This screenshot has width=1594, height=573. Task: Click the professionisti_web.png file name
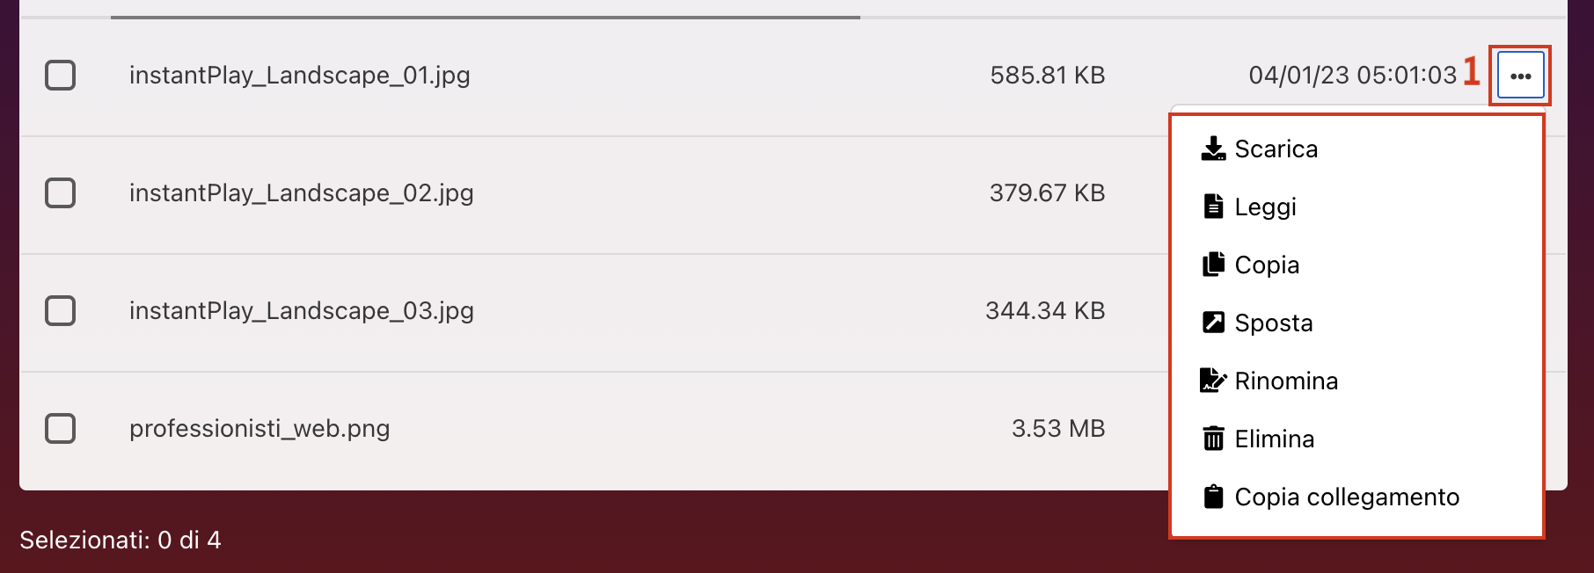point(260,428)
